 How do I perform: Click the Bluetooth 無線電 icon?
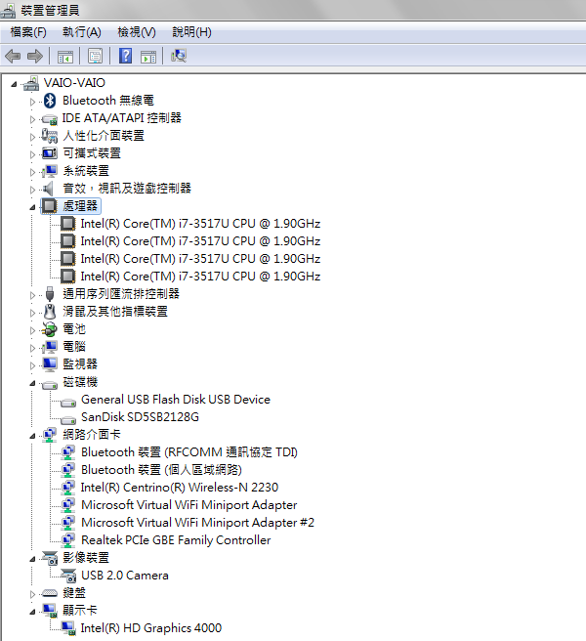pos(50,101)
